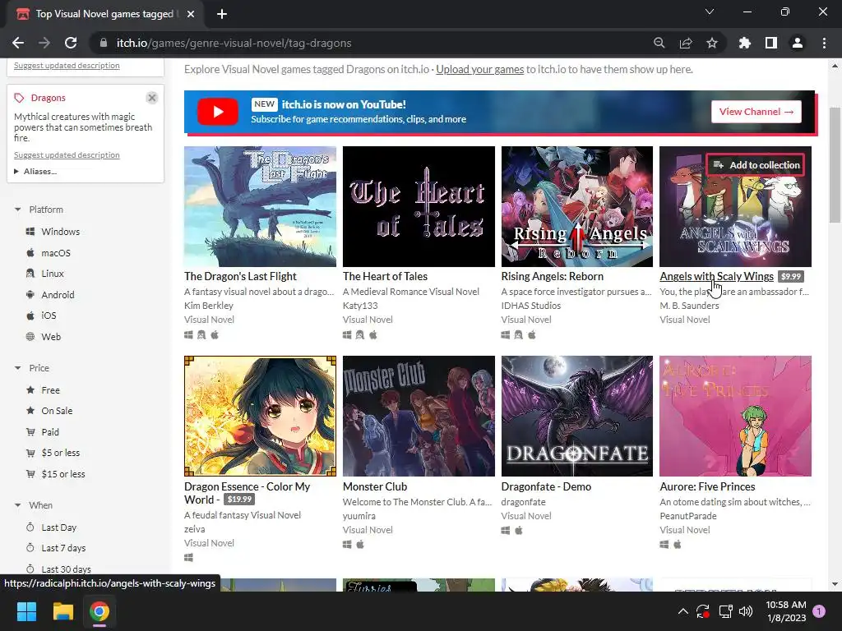Click macOS icon under Rising Angels: Reborn
842x631 pixels.
(532, 335)
